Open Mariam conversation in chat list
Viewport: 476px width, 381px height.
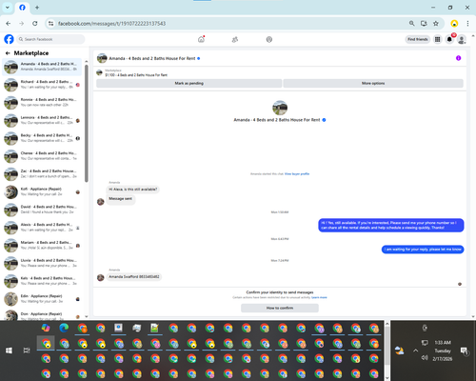pyautogui.click(x=42, y=245)
